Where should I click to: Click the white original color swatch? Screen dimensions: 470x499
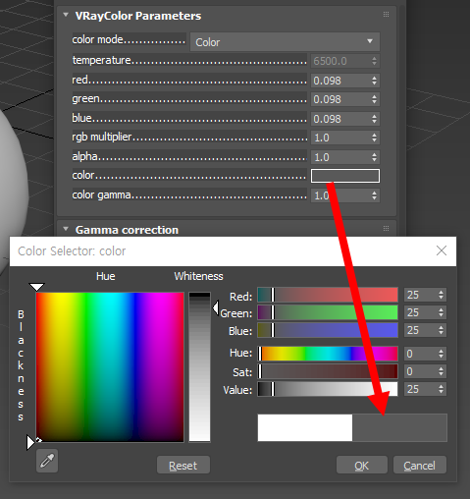[305, 427]
